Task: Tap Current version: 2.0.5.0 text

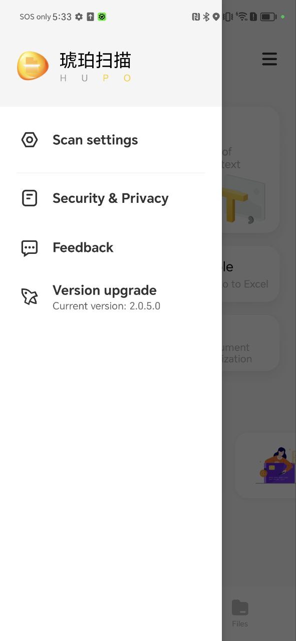Action: 107,306
